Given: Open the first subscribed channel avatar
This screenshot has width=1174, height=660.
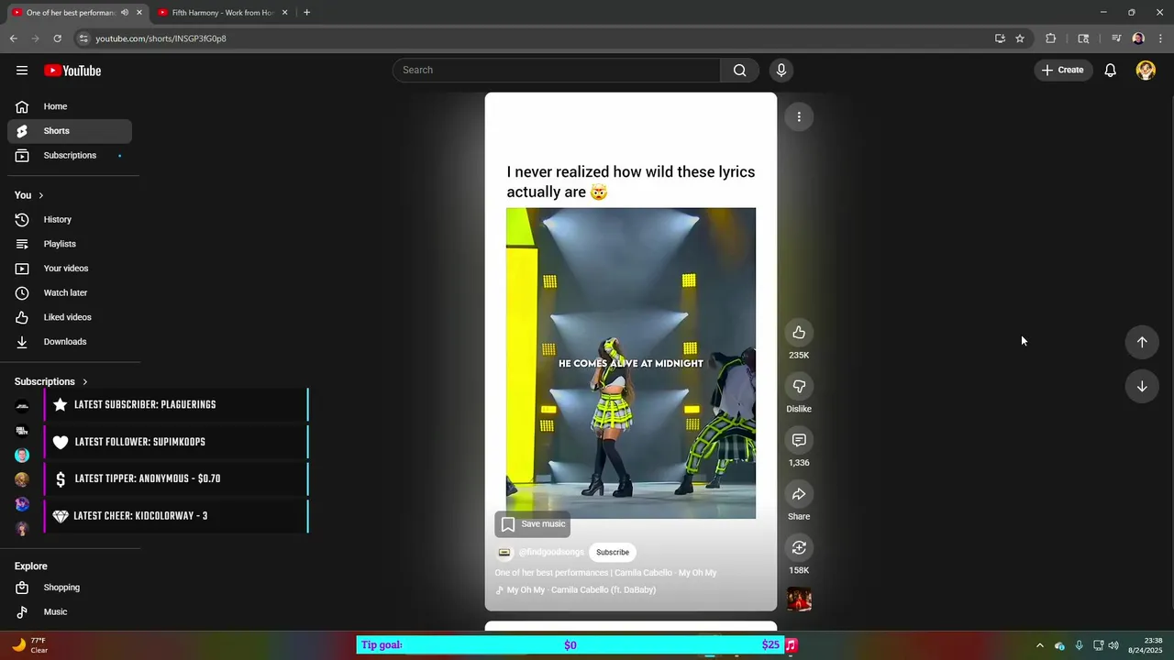Looking at the screenshot, I should pos(22,406).
